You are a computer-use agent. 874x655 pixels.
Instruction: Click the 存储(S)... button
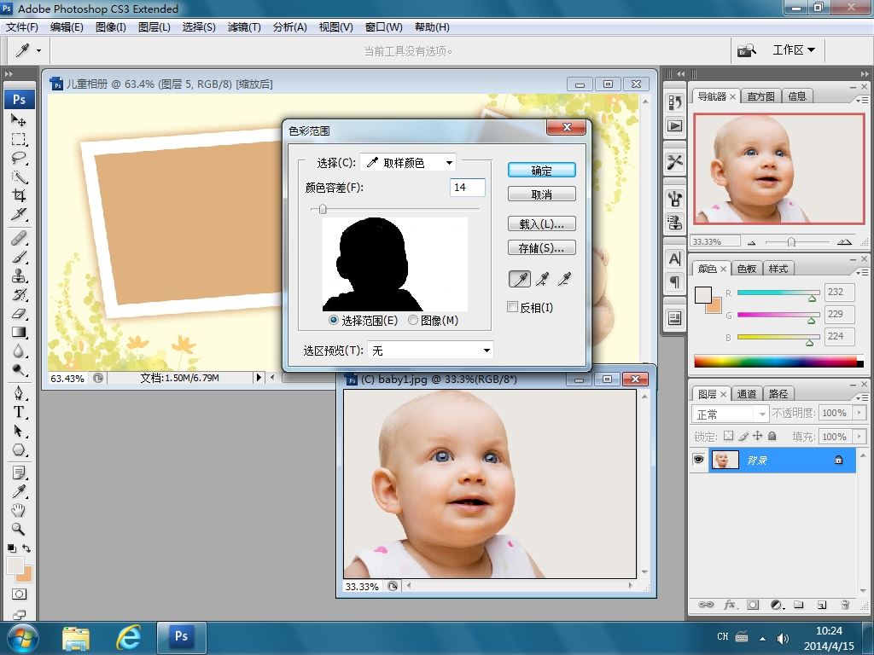point(542,248)
